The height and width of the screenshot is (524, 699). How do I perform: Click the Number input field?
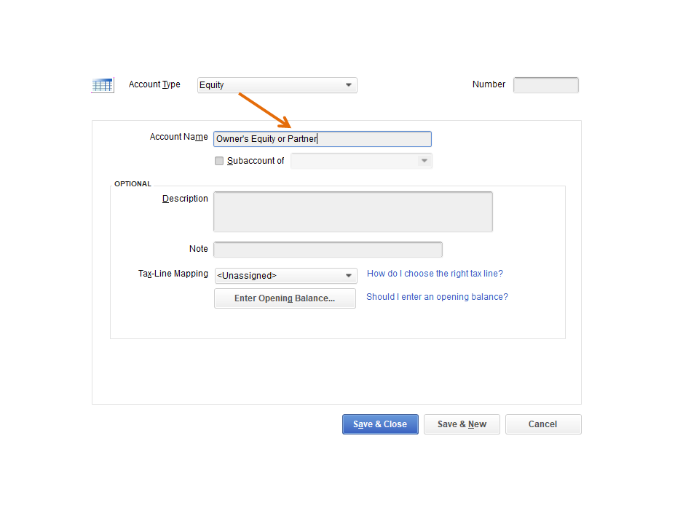pyautogui.click(x=545, y=85)
